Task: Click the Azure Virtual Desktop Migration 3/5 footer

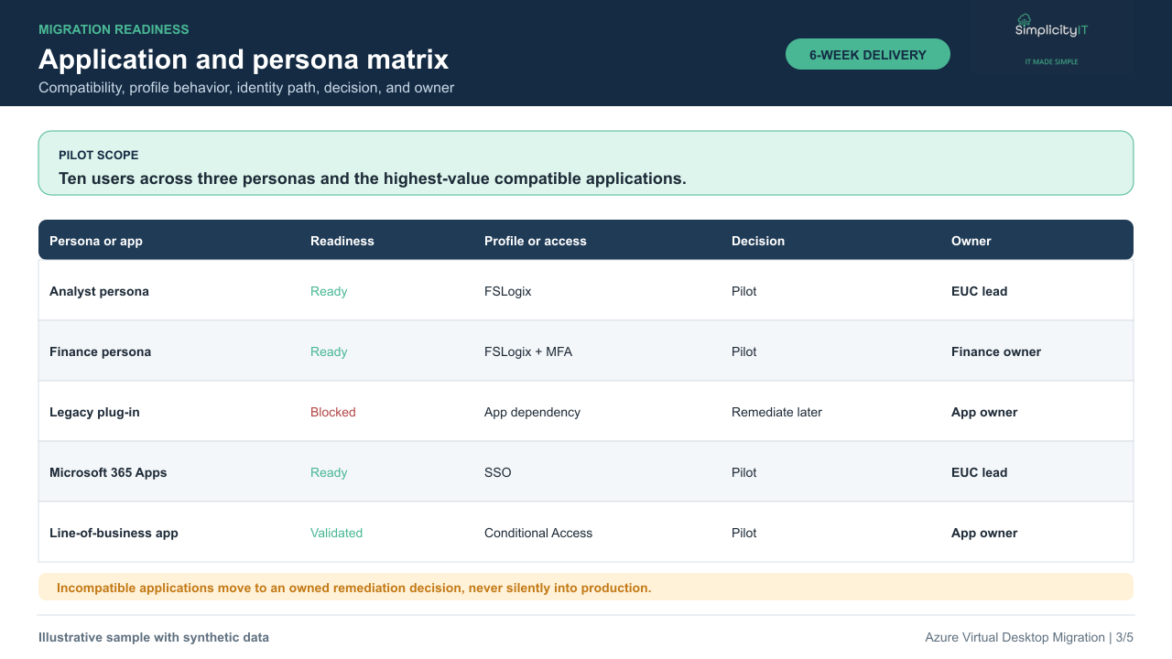Action: (x=1029, y=637)
